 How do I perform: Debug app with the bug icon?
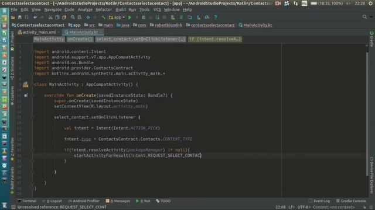[144, 17]
